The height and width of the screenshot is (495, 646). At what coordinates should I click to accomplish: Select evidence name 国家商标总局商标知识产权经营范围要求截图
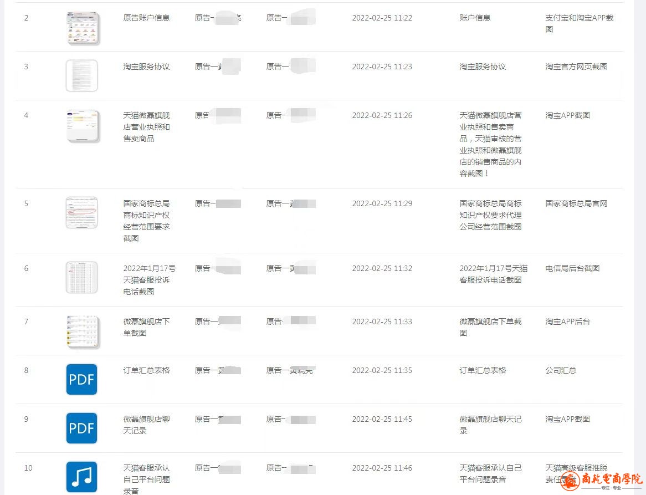point(146,221)
